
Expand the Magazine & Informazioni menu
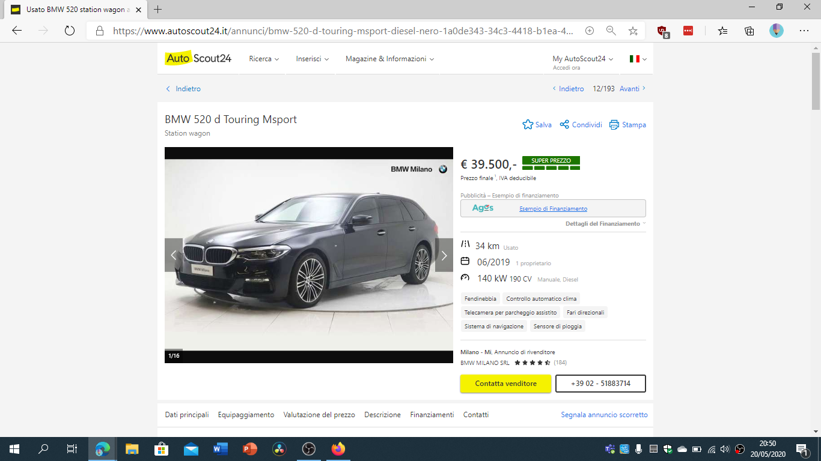point(390,59)
